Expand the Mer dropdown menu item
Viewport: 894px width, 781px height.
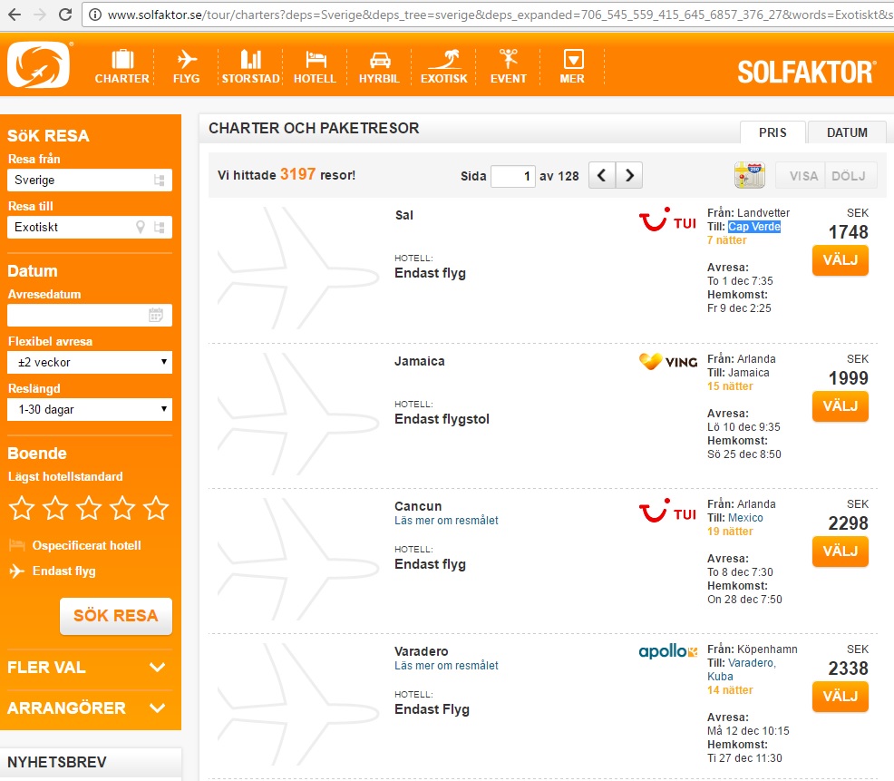point(572,67)
